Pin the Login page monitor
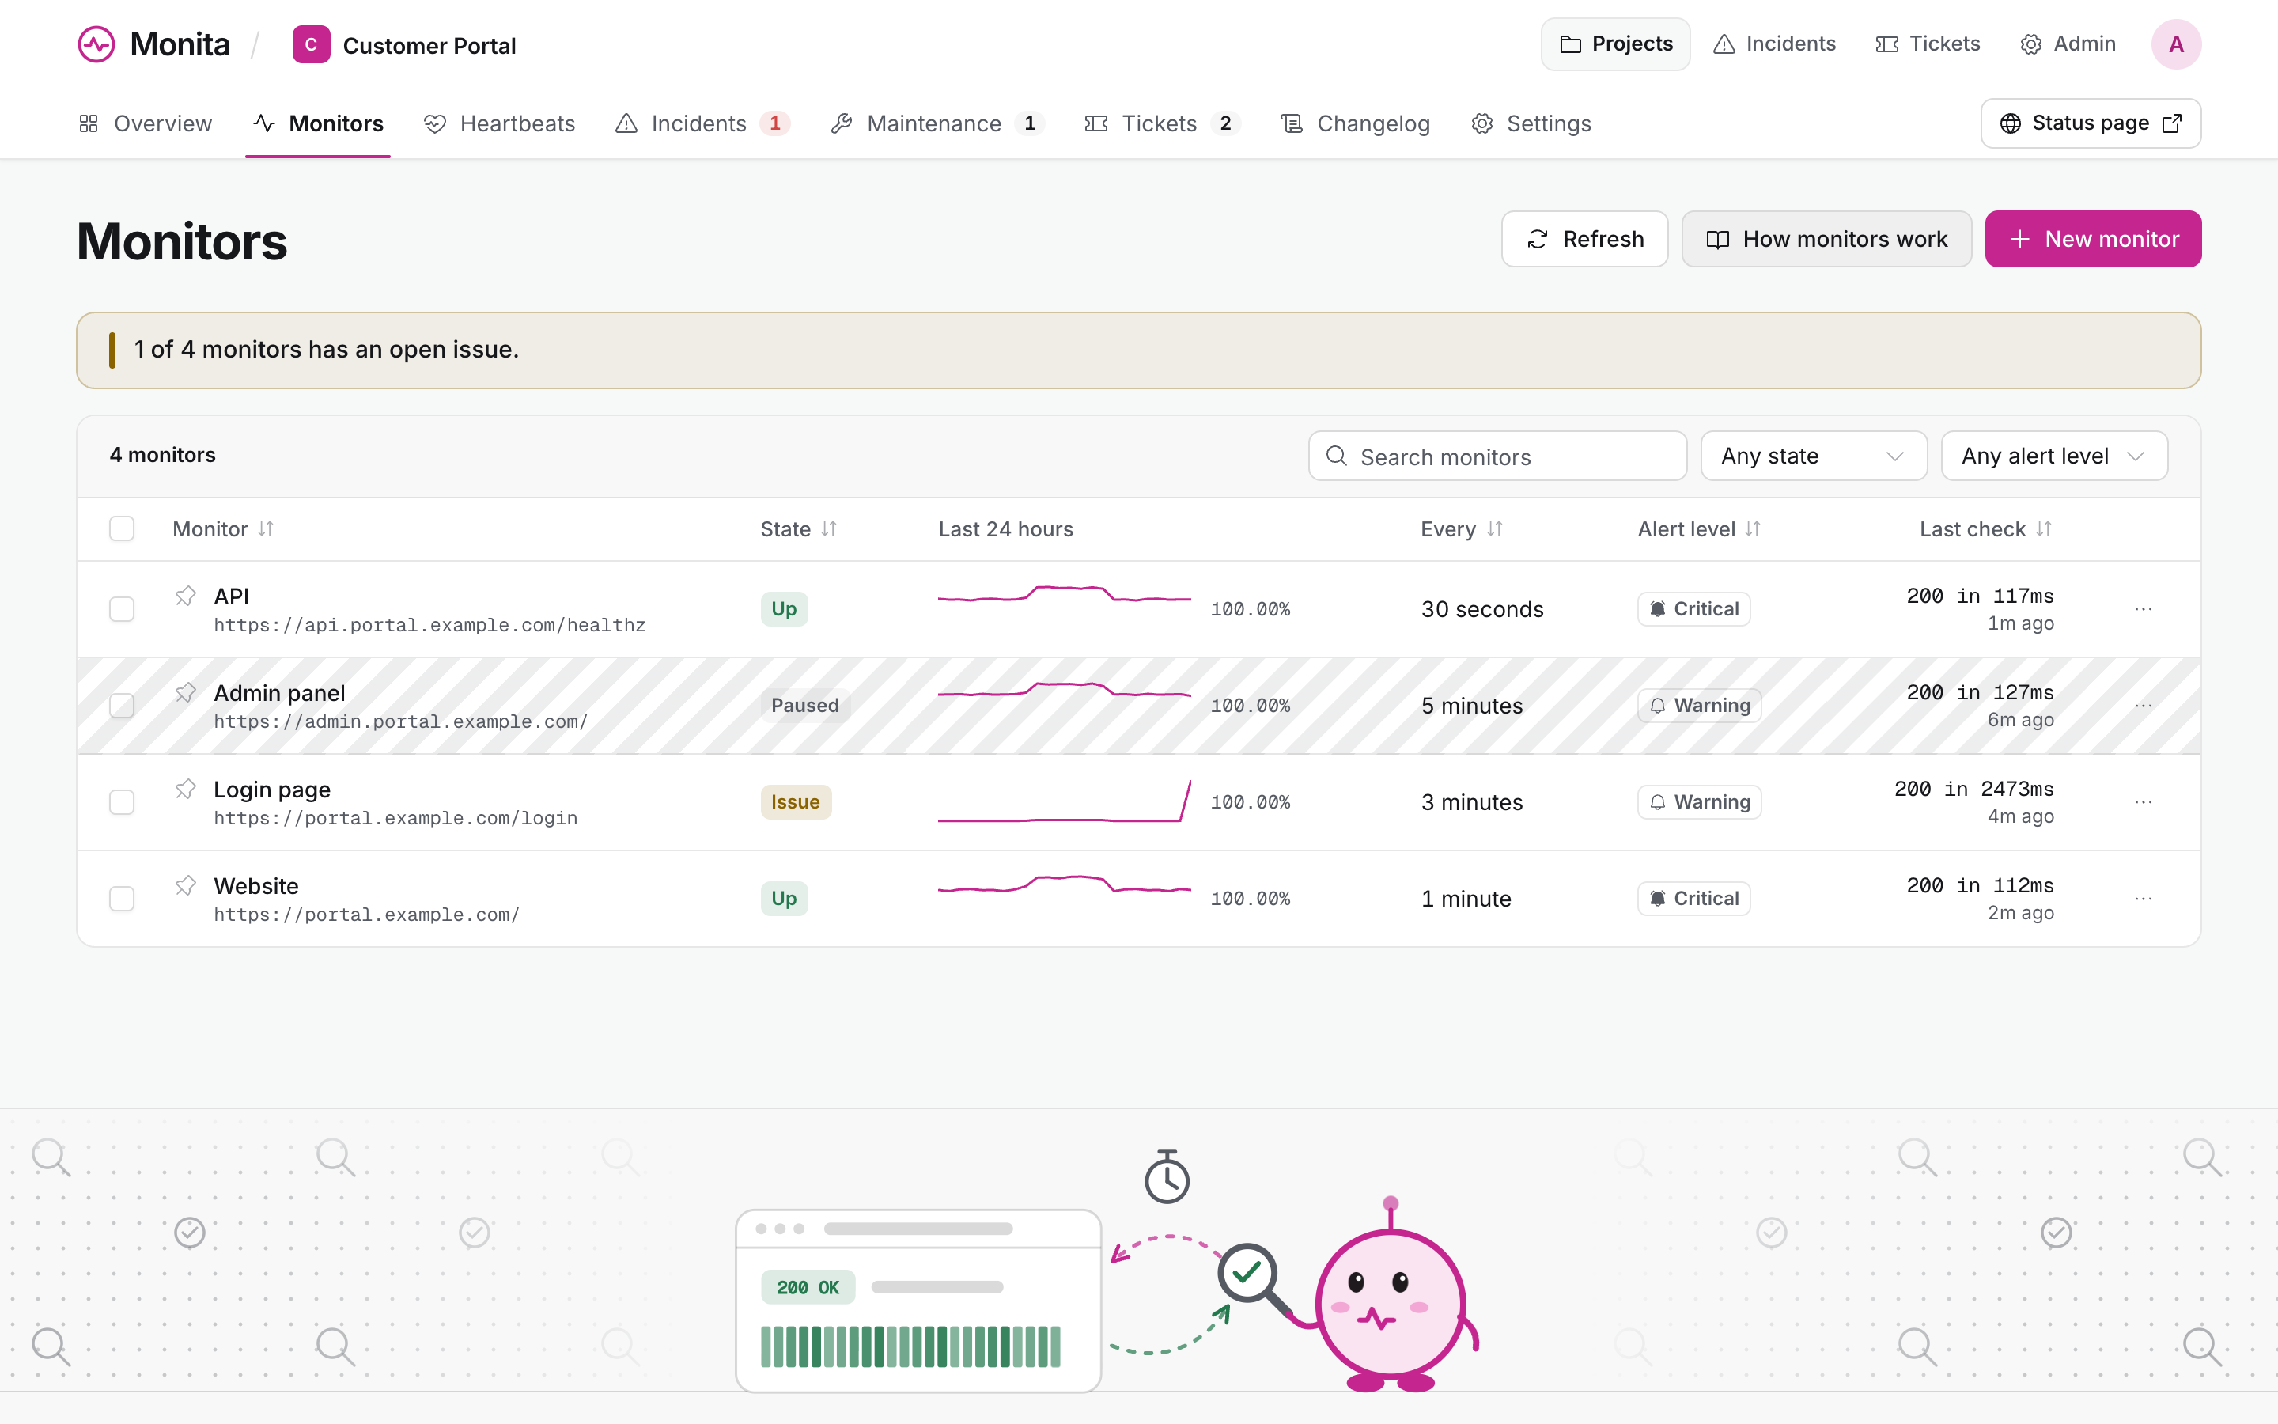2278x1424 pixels. click(185, 790)
